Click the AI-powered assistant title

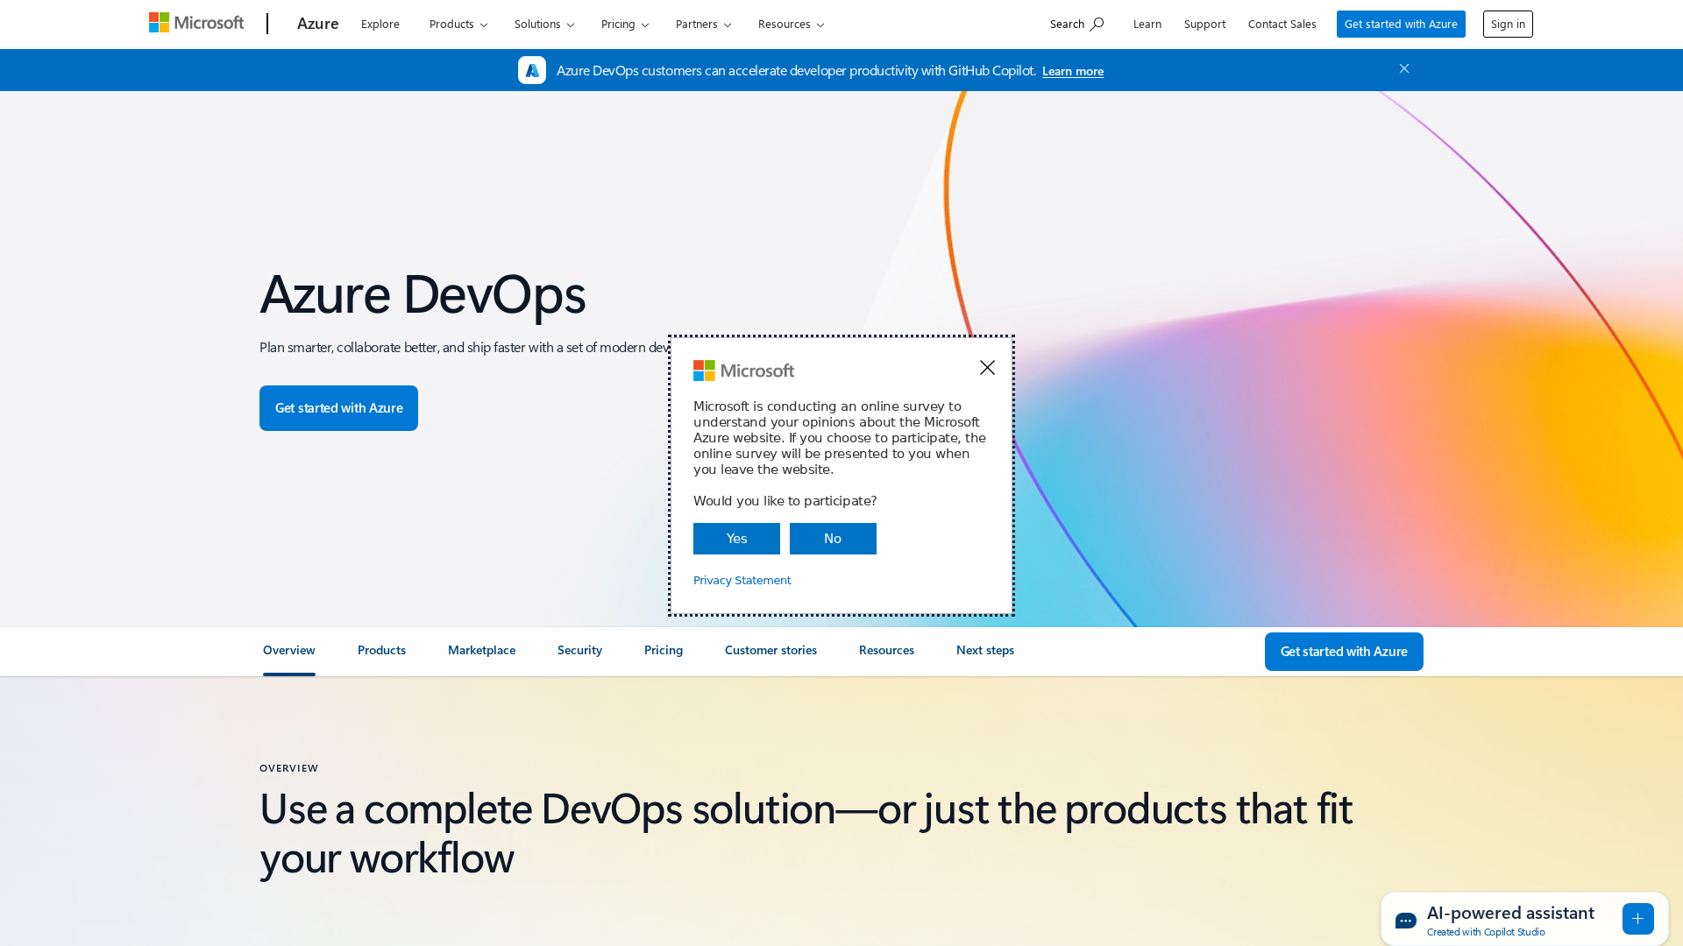pos(1510,913)
